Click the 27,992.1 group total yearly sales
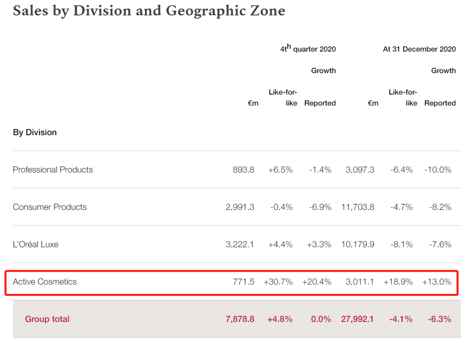This screenshot has height=343, width=474. click(x=357, y=319)
